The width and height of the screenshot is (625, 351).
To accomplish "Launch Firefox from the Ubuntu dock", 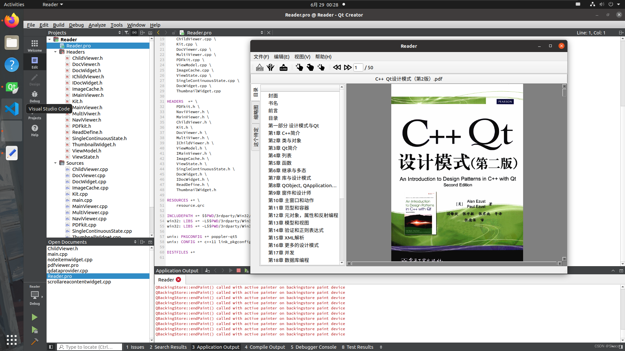I will click(12, 20).
